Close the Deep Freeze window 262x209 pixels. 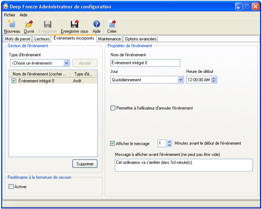click(x=255, y=7)
